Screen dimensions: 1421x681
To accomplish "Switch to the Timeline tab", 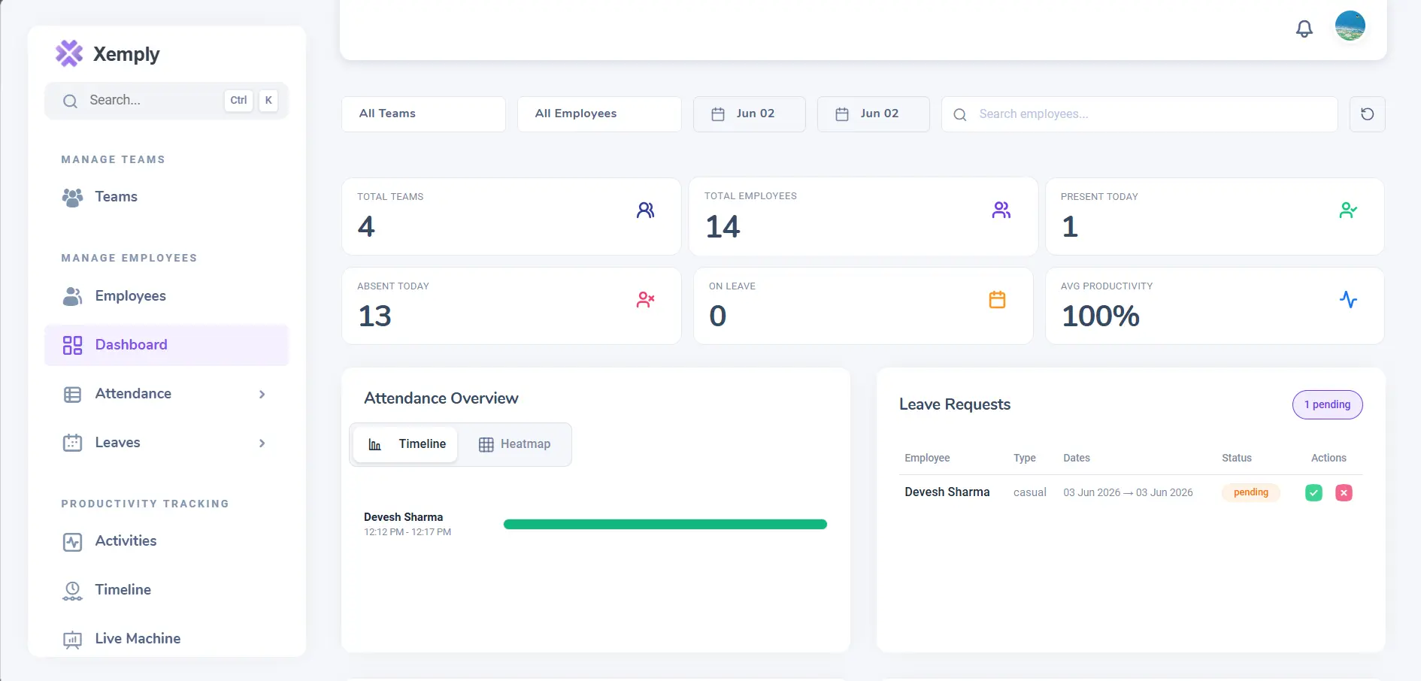I will coord(405,444).
